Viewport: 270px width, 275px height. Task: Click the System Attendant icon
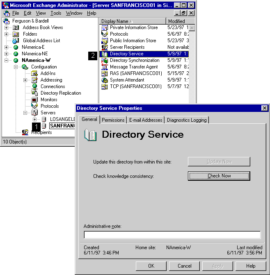105,80
